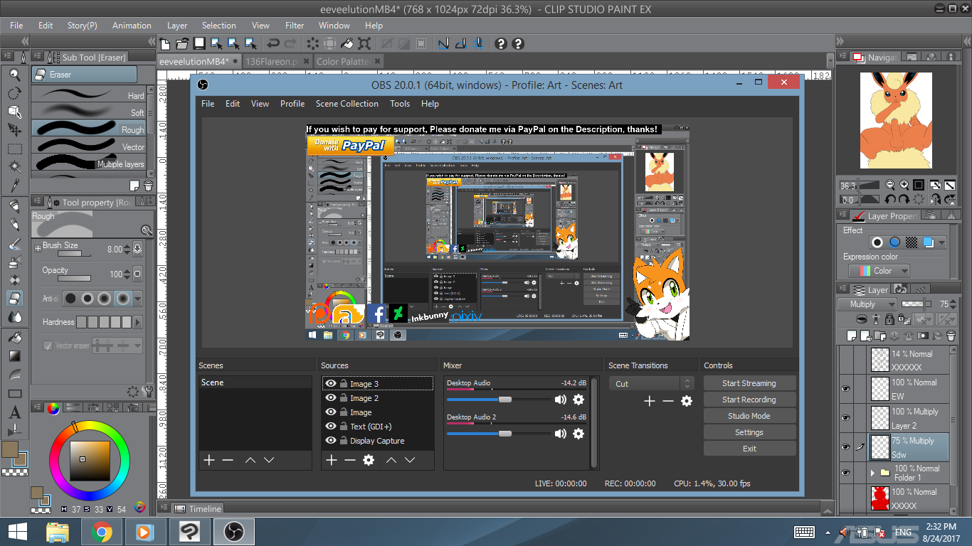Screen dimensions: 972x546
Task: Click the Magnifier zoom tool
Action: (x=14, y=74)
